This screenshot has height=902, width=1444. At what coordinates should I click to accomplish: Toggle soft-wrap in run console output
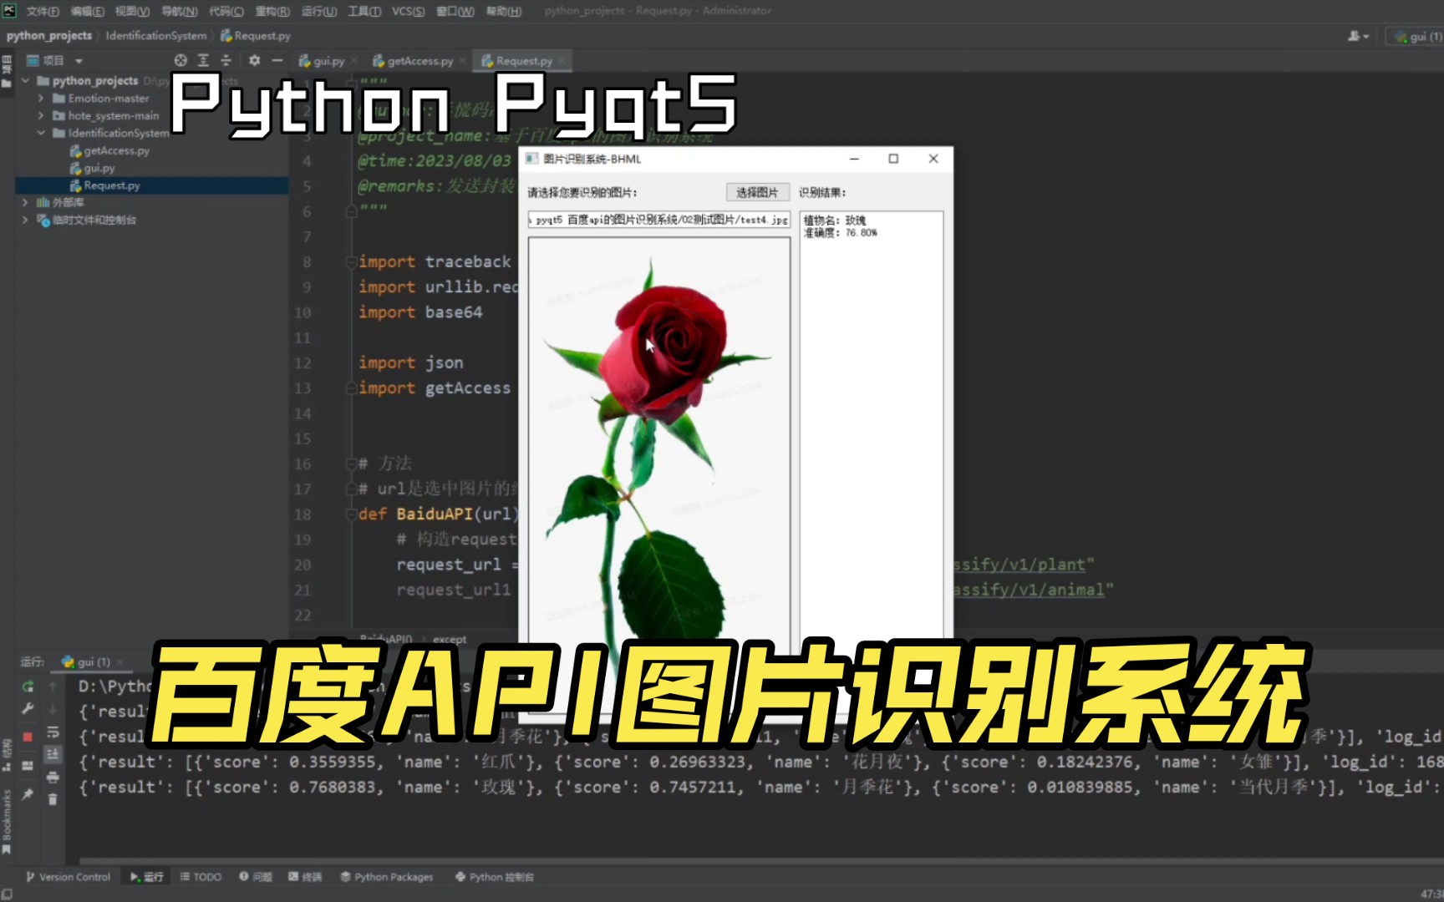click(53, 733)
